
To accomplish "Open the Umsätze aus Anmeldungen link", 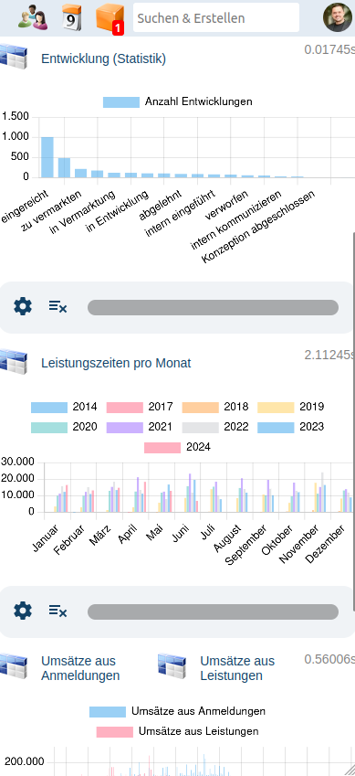I will (80, 668).
